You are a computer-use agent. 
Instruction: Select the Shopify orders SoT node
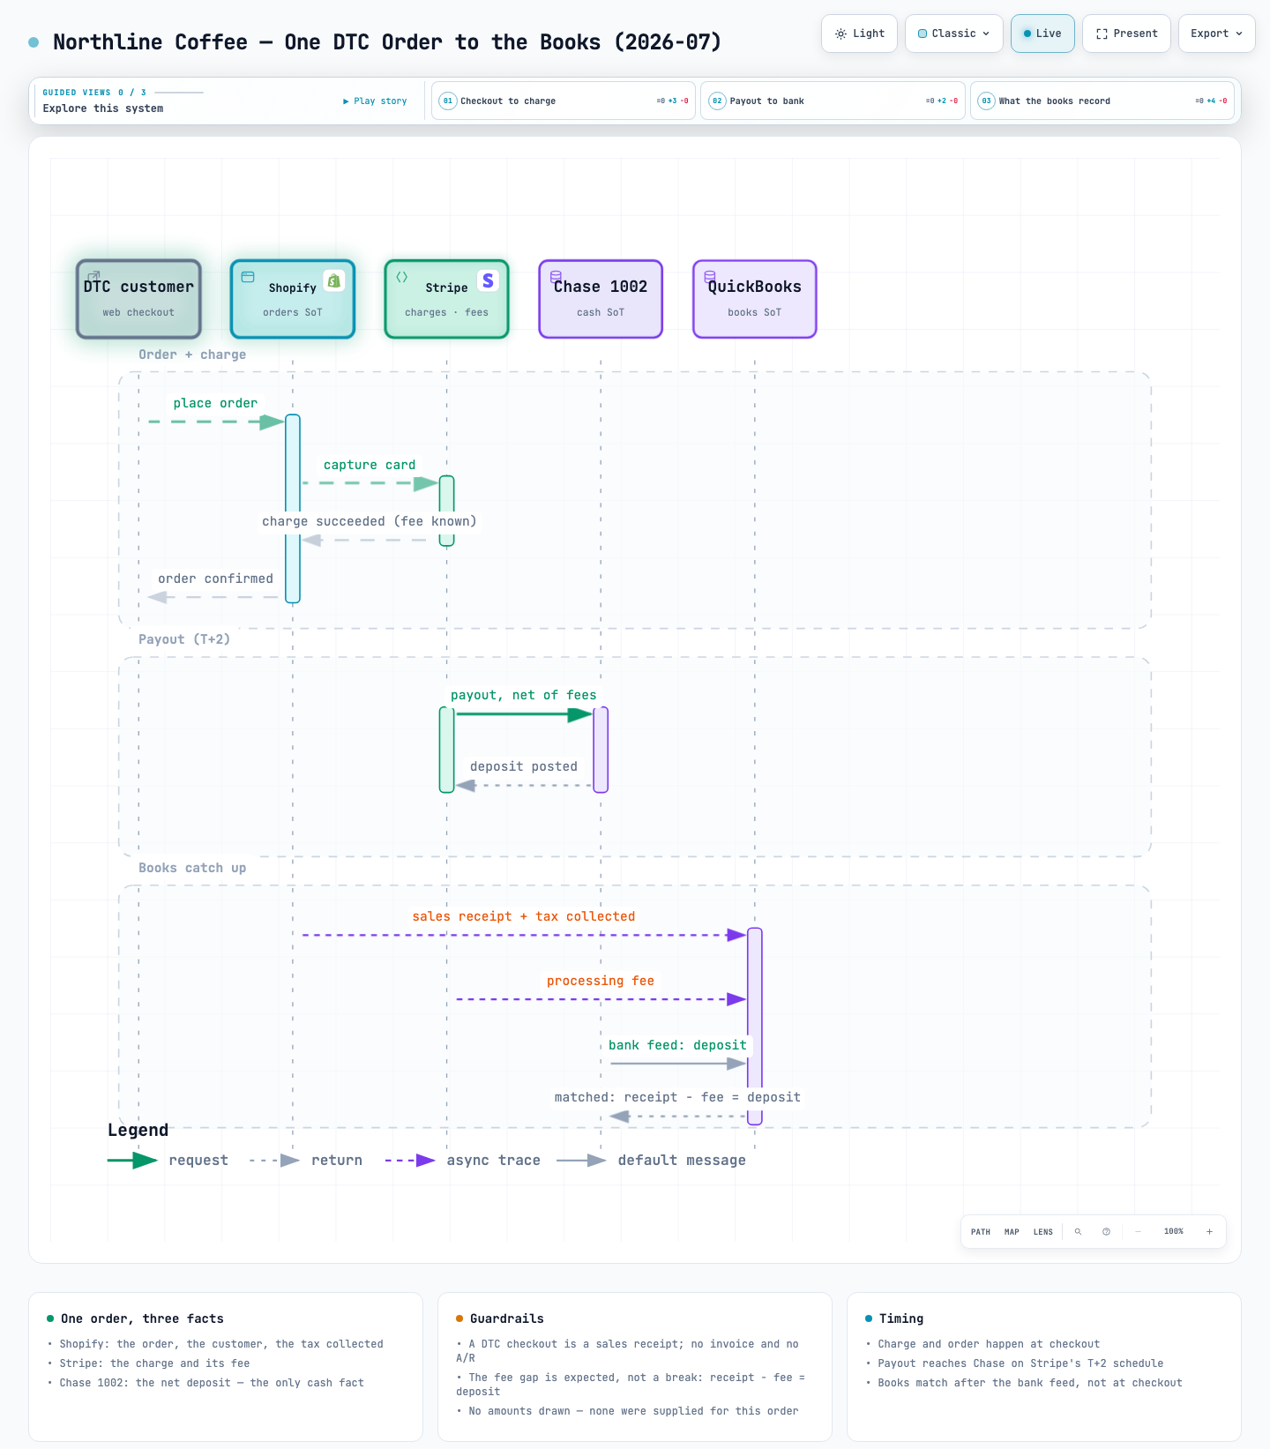click(x=293, y=299)
